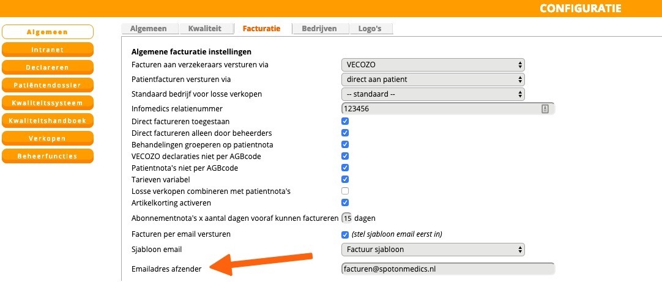Go to Patiëntendossier sidebar section
The image size is (662, 282).
[x=47, y=85]
